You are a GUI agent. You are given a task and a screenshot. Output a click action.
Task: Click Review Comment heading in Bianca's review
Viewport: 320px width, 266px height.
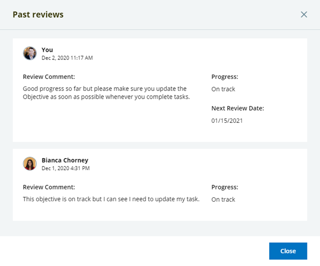tap(49, 187)
